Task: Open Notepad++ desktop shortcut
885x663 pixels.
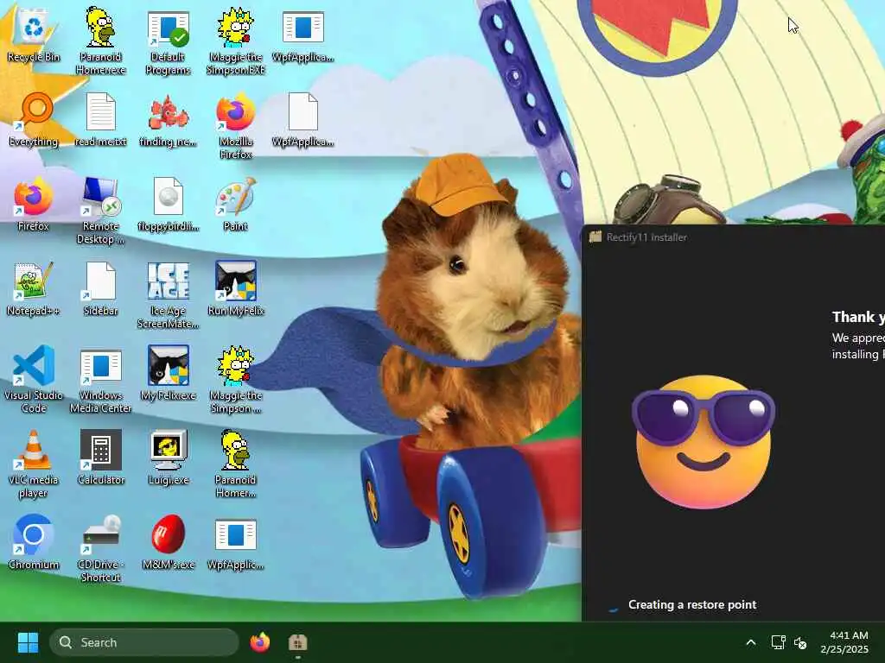Action: click(x=34, y=288)
